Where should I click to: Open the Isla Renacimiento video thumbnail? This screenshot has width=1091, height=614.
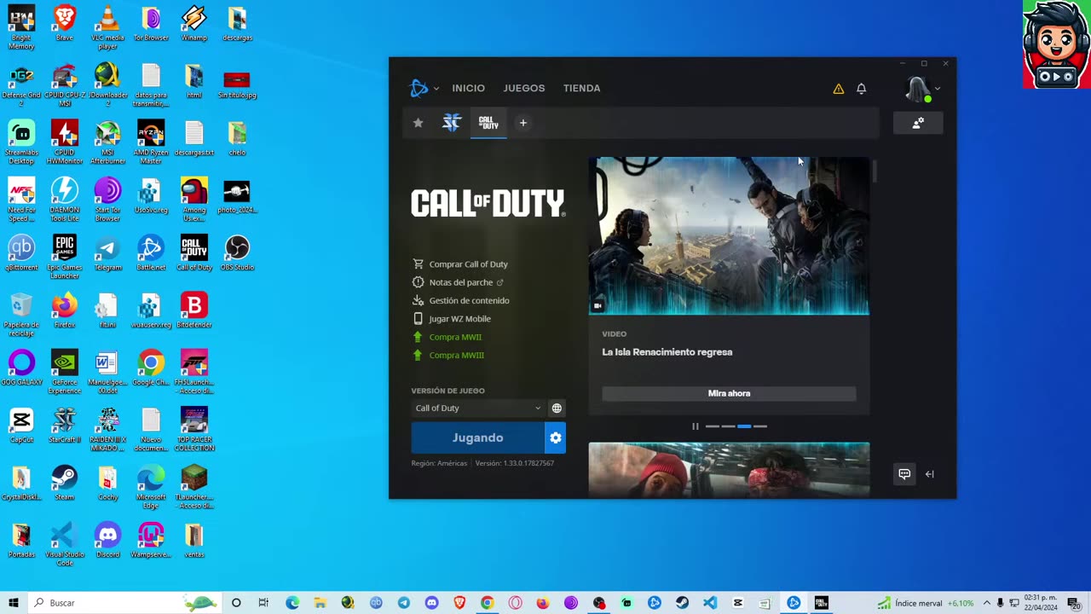(x=729, y=235)
